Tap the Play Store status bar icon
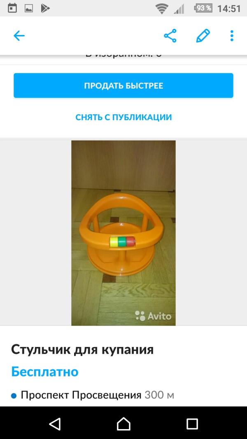Viewport: 247px width, 439px height. [45, 9]
